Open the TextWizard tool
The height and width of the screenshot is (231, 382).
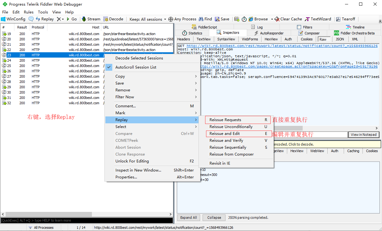(x=318, y=19)
